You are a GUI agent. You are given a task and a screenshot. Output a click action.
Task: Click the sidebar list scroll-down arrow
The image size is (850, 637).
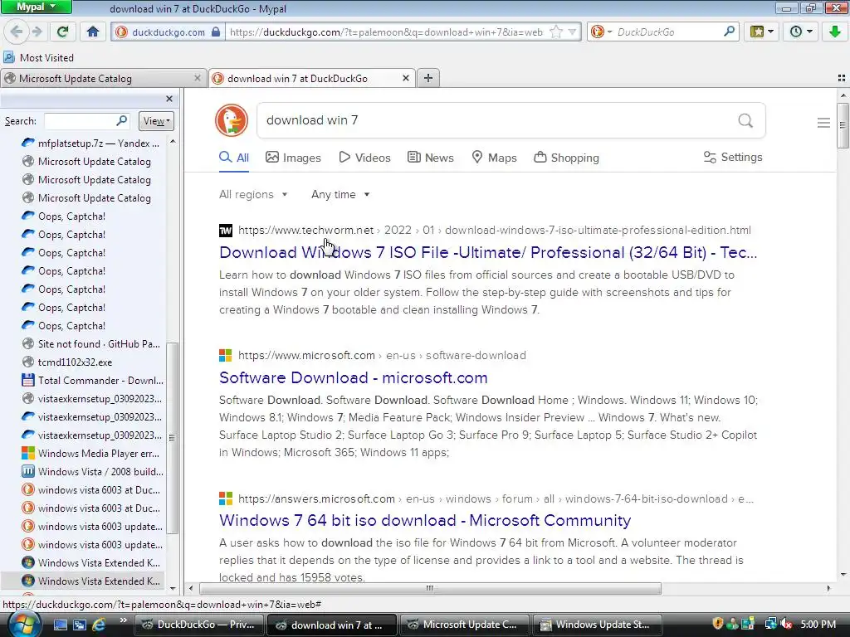coord(173,588)
